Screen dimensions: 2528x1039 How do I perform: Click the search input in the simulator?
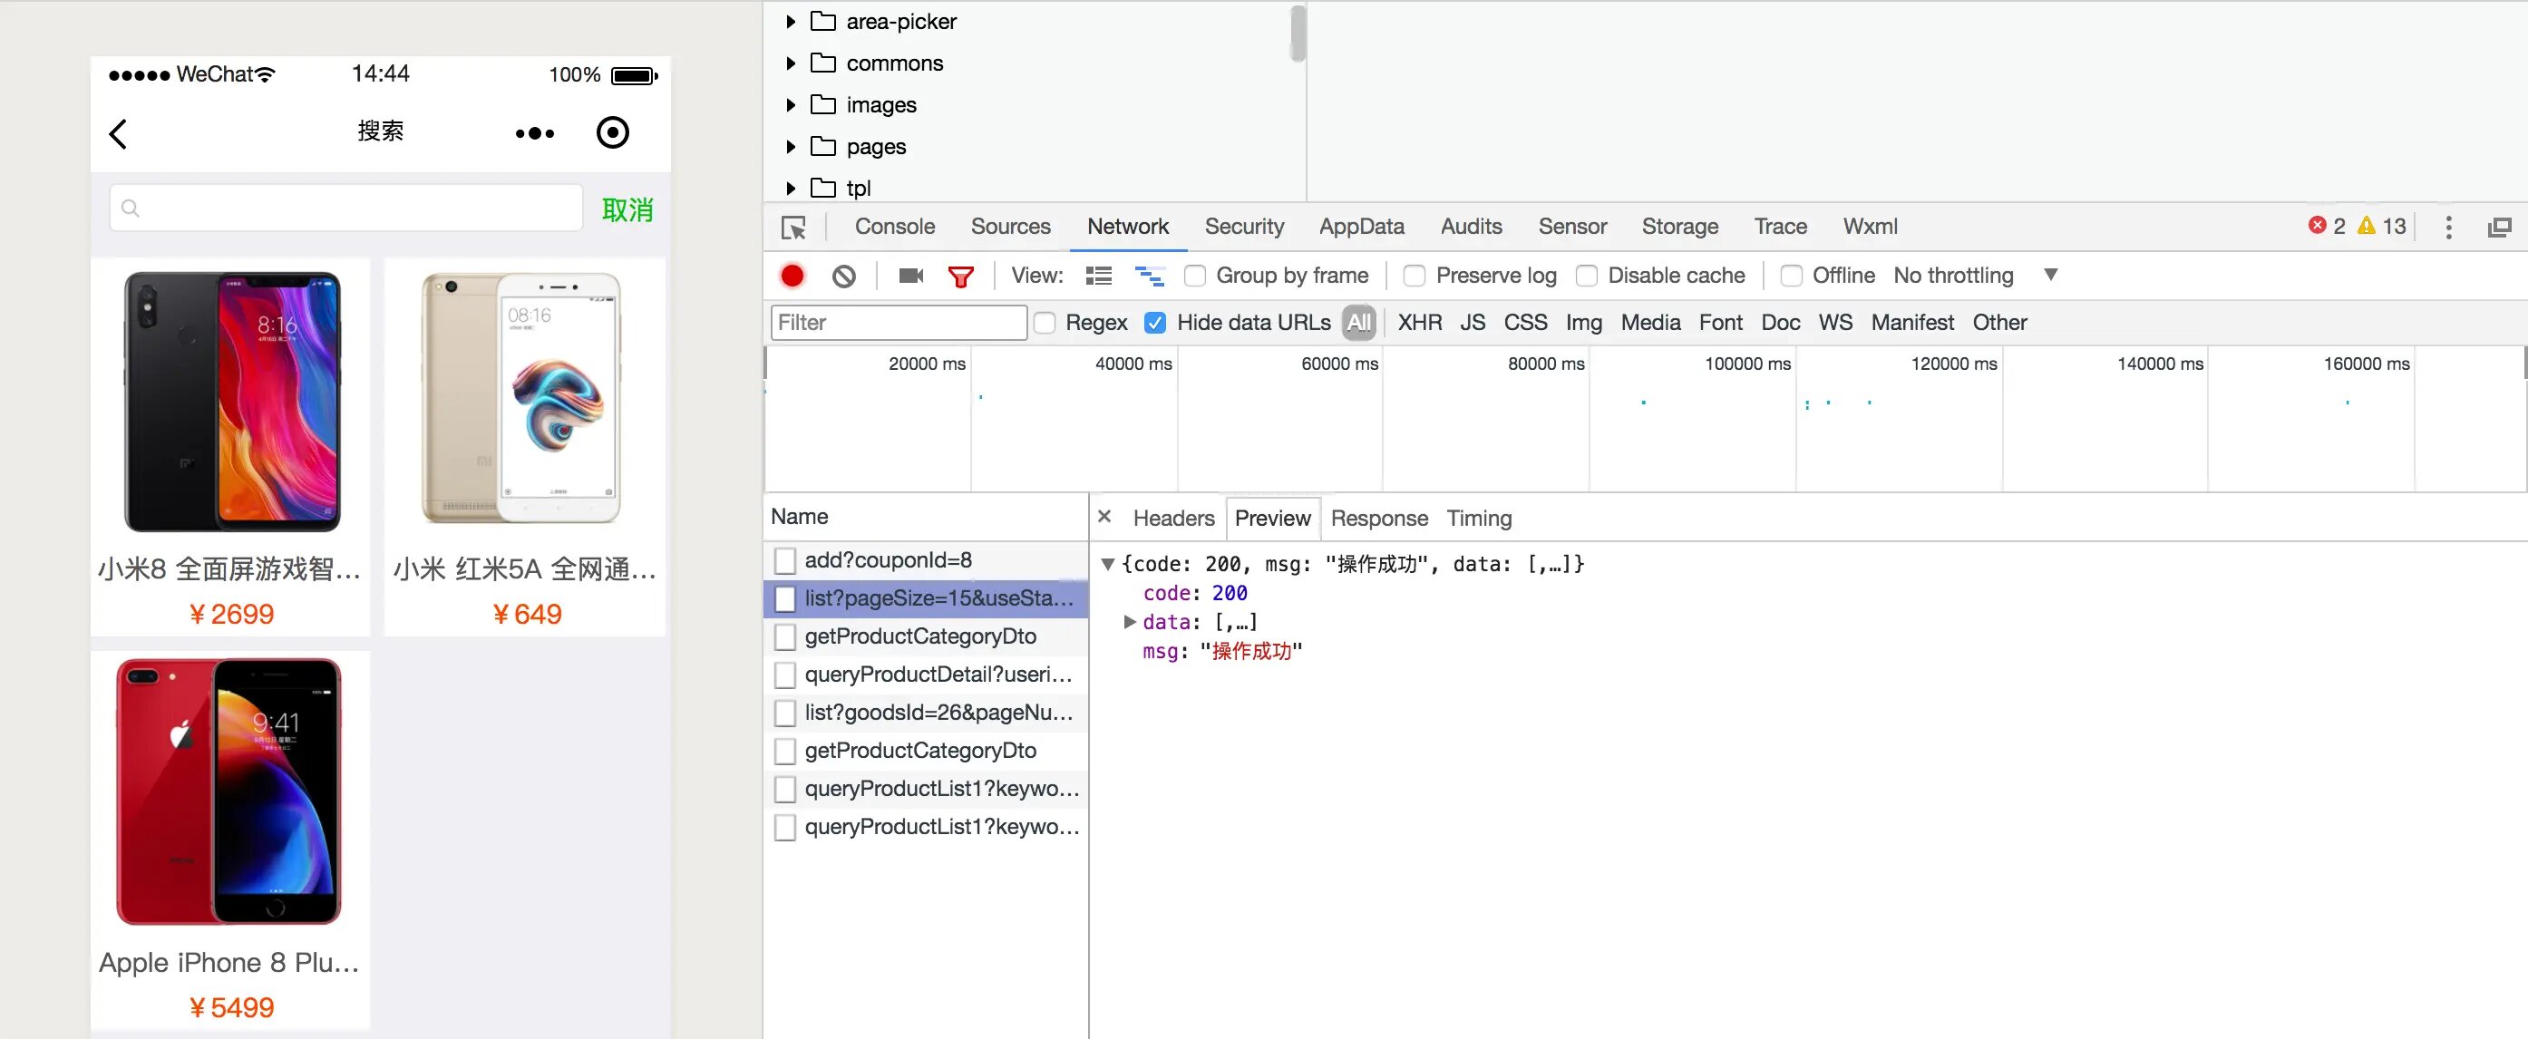[x=345, y=208]
